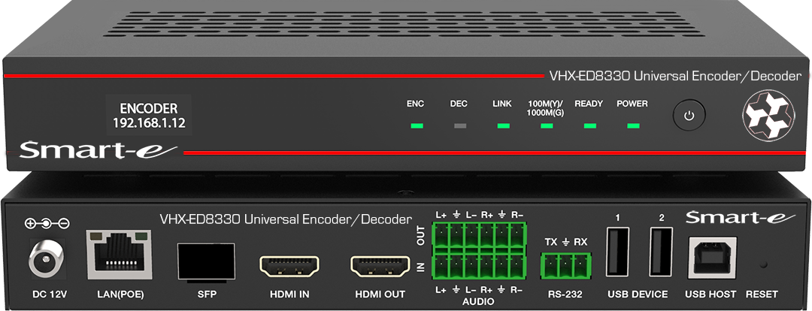Click the green READY indicator LED
Screen dimensions: 812x311
click(x=589, y=125)
